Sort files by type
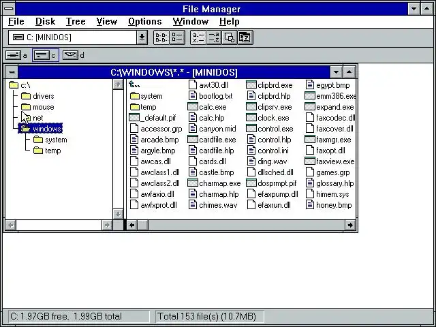The image size is (436, 327). pyautogui.click(x=213, y=37)
